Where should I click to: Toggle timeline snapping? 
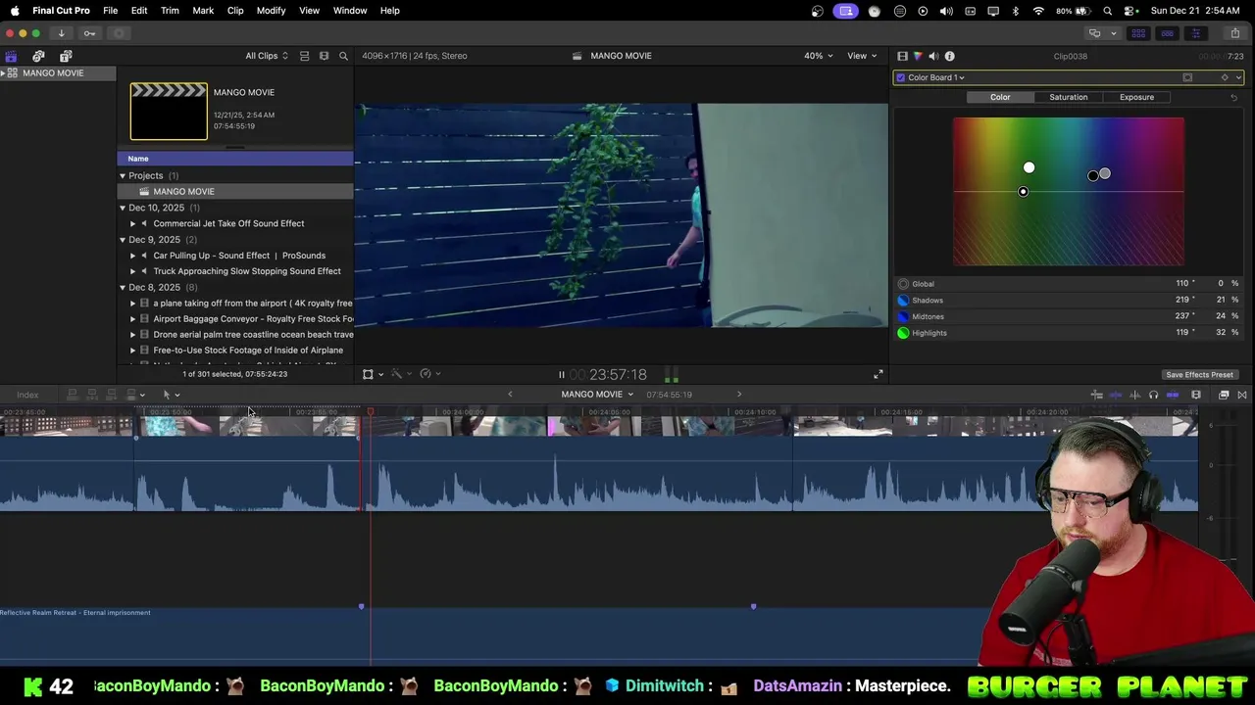[x=1173, y=395]
